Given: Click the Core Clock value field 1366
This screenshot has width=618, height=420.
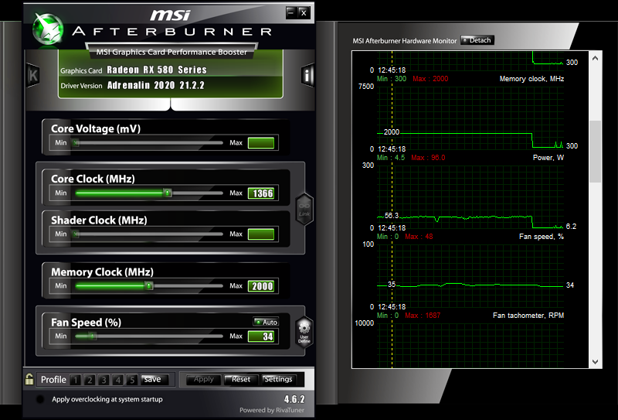Looking at the screenshot, I should [x=261, y=193].
